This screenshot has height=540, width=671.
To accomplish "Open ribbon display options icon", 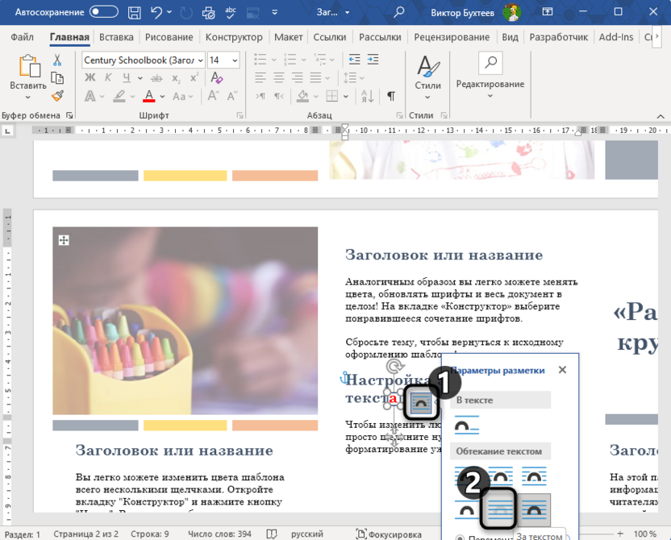I will [548, 12].
